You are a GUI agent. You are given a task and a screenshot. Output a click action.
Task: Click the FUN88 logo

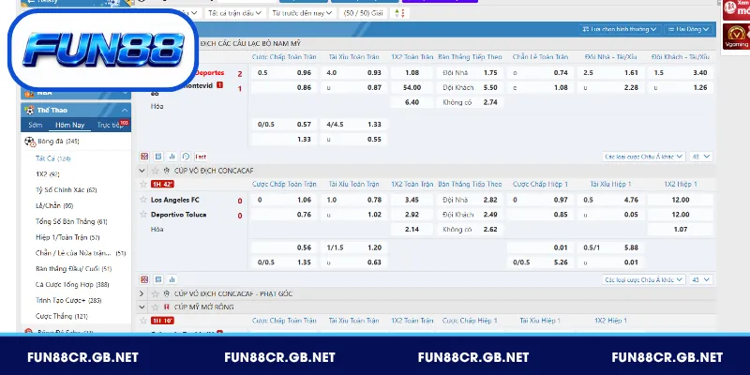103,50
